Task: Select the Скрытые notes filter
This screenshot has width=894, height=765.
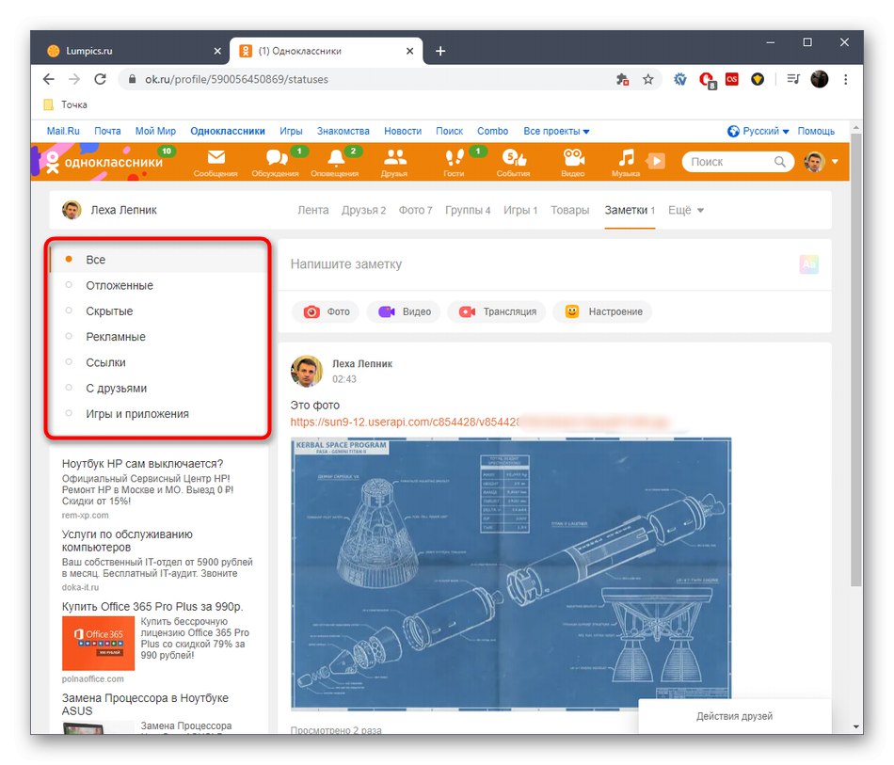Action: [158, 311]
